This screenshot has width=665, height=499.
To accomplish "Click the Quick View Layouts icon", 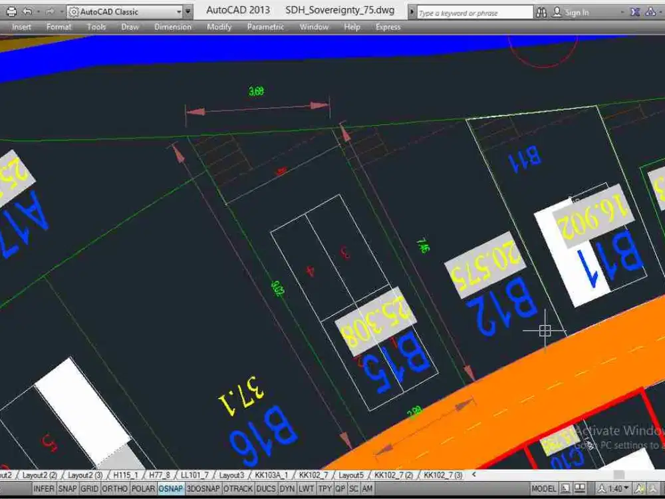I will tap(563, 489).
